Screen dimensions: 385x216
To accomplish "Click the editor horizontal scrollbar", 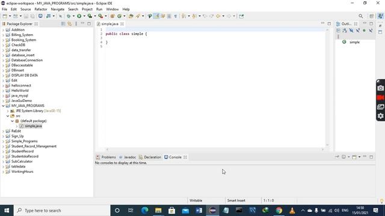I will [215, 149].
